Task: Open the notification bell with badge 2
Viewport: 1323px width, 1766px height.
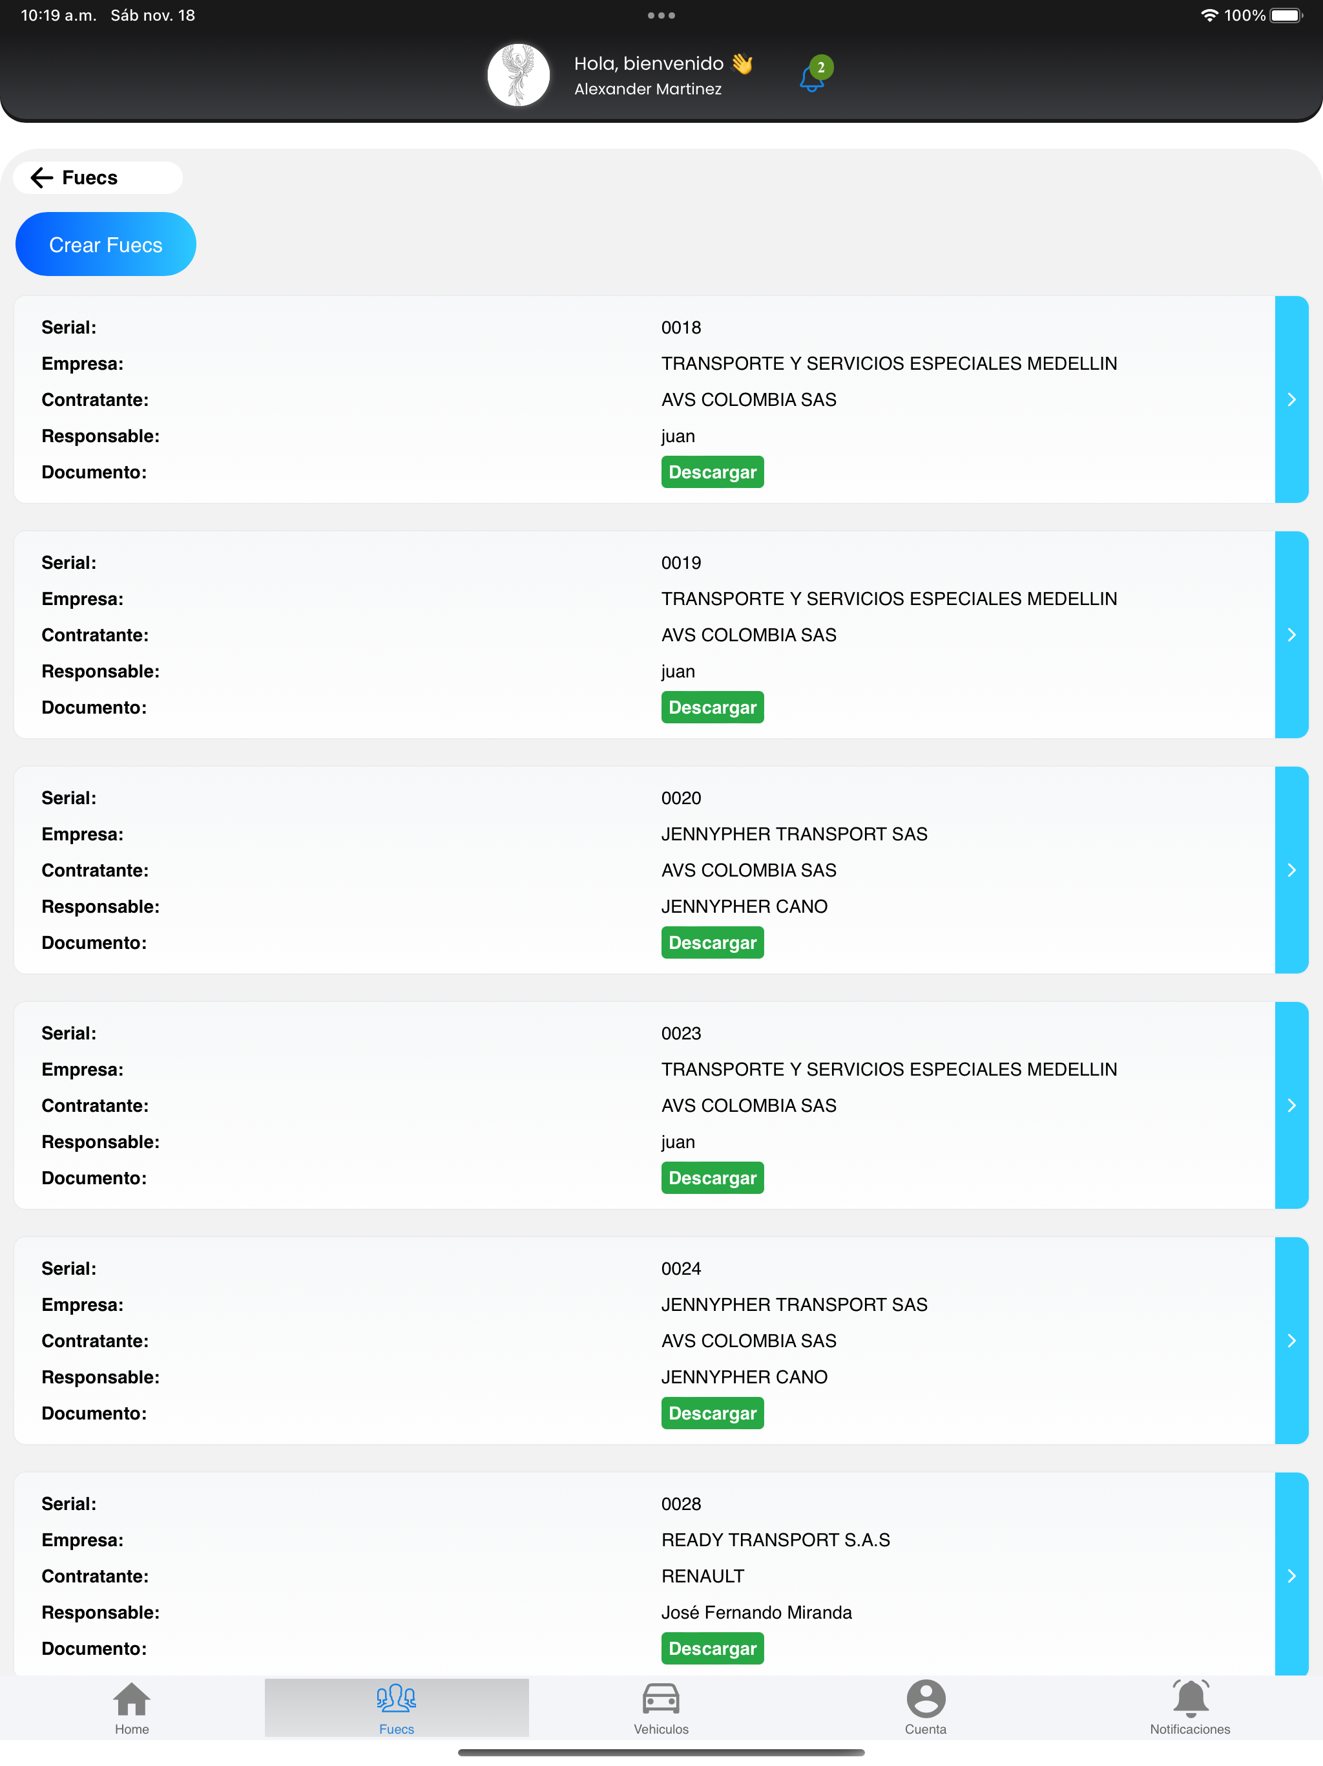Action: [815, 75]
